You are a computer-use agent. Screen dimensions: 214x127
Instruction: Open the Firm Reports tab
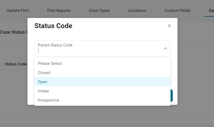tap(59, 11)
